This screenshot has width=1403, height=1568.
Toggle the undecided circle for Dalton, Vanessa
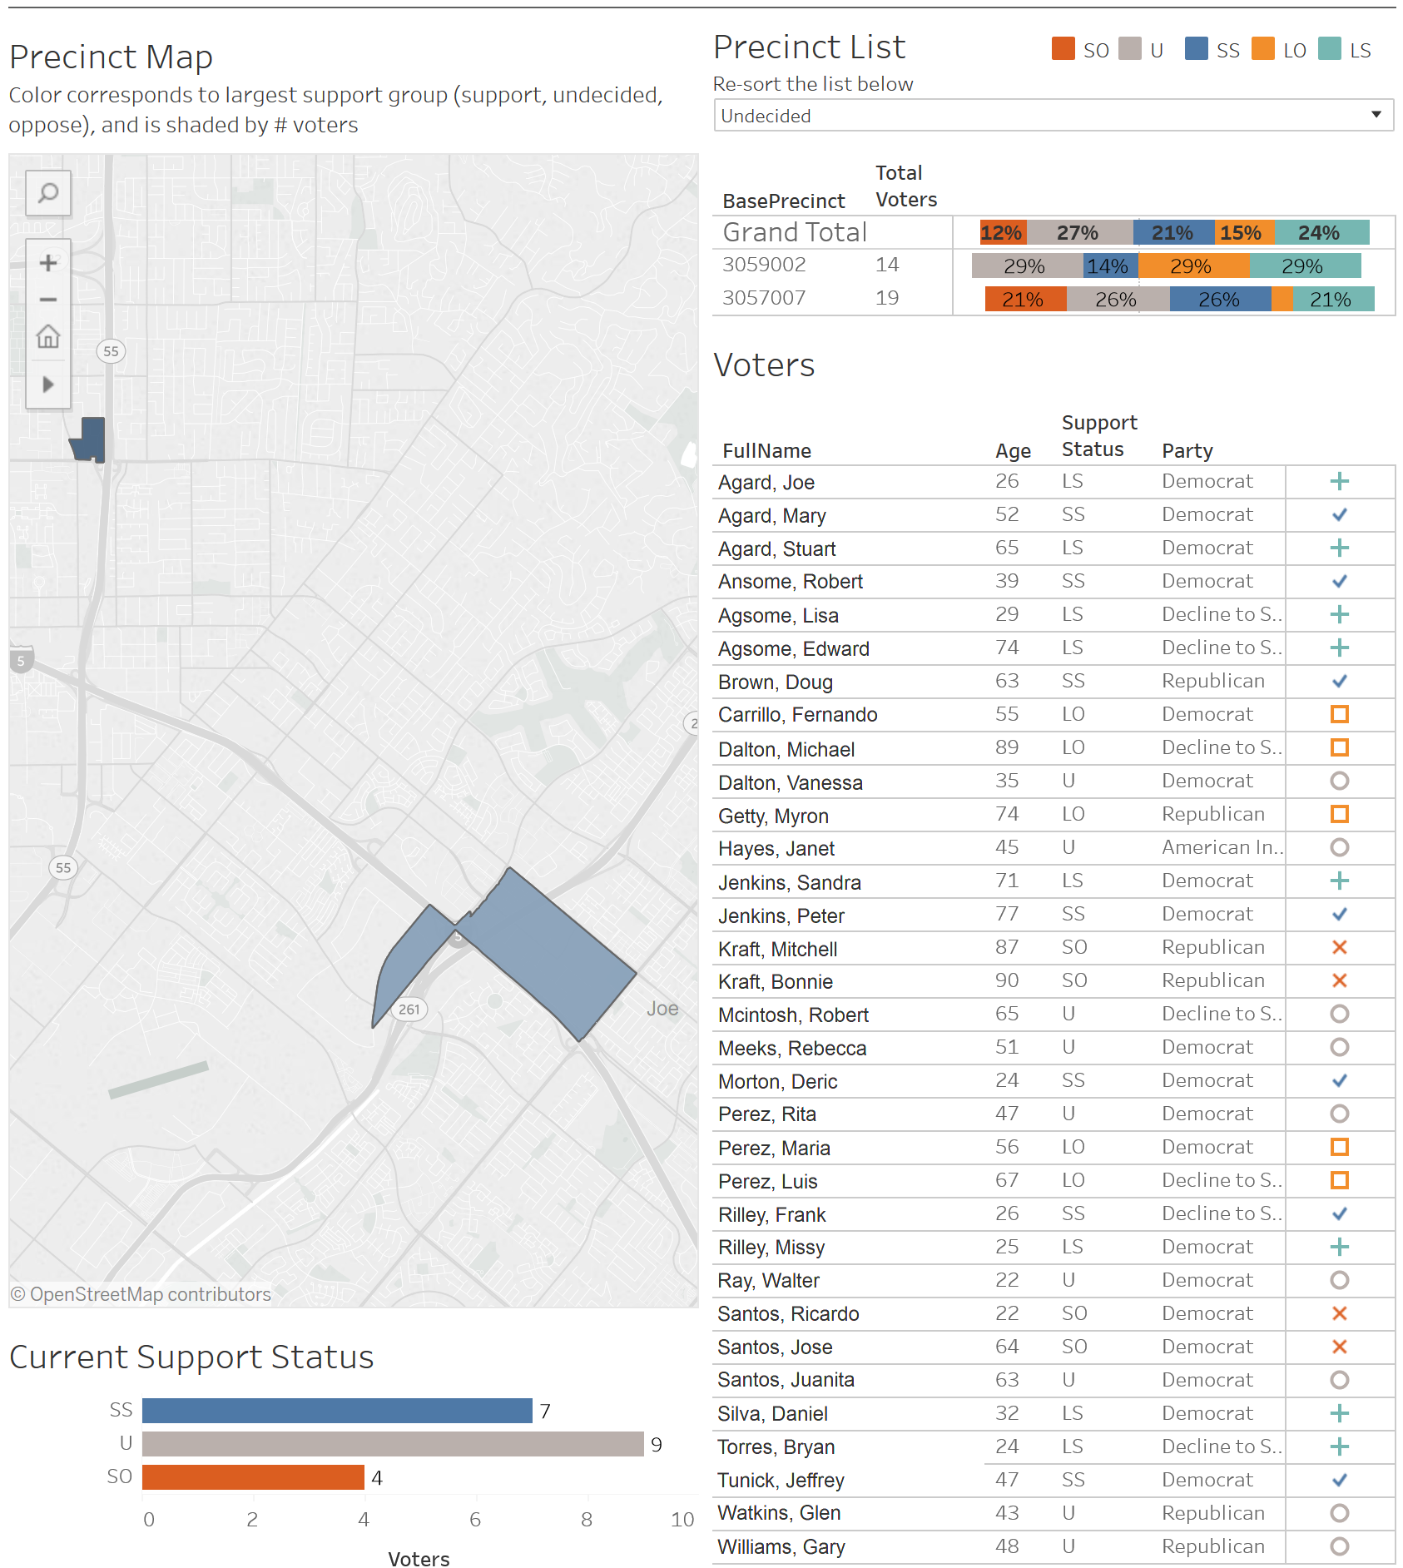click(x=1340, y=781)
